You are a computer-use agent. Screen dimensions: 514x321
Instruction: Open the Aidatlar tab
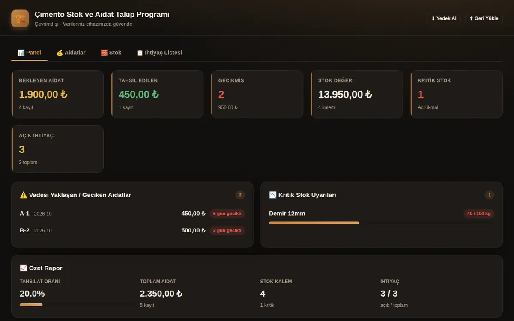click(71, 53)
